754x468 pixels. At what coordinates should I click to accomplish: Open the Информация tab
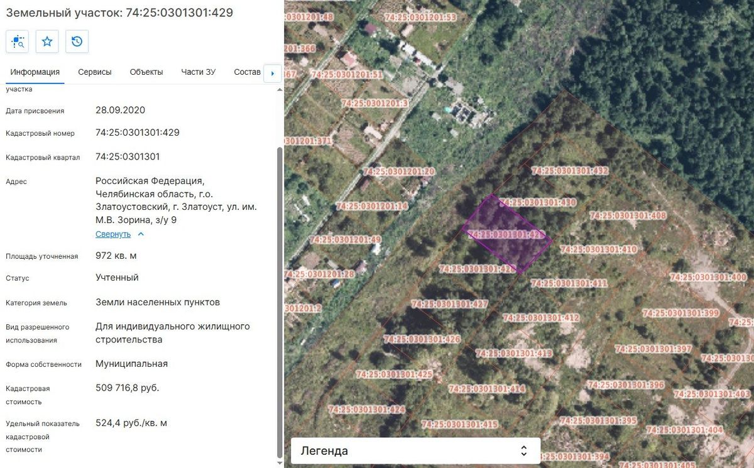pyautogui.click(x=35, y=72)
